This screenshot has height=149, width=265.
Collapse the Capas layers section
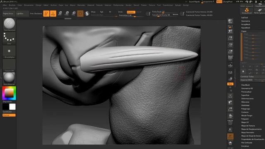click(x=244, y=31)
